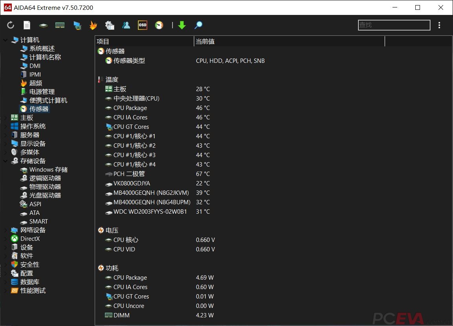Screen dimensions: 453x326
Task: Click the 功耗 group header
Action: (112, 268)
